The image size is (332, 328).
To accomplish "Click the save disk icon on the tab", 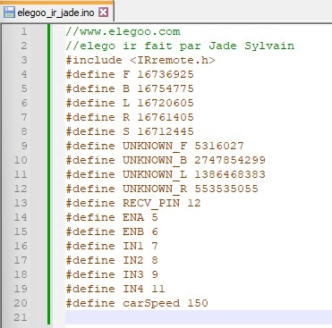I will coord(9,13).
